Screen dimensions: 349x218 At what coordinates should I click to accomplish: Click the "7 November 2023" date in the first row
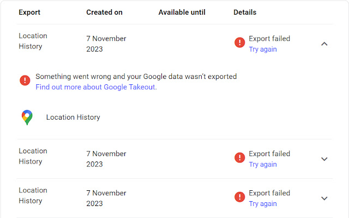coord(106,43)
